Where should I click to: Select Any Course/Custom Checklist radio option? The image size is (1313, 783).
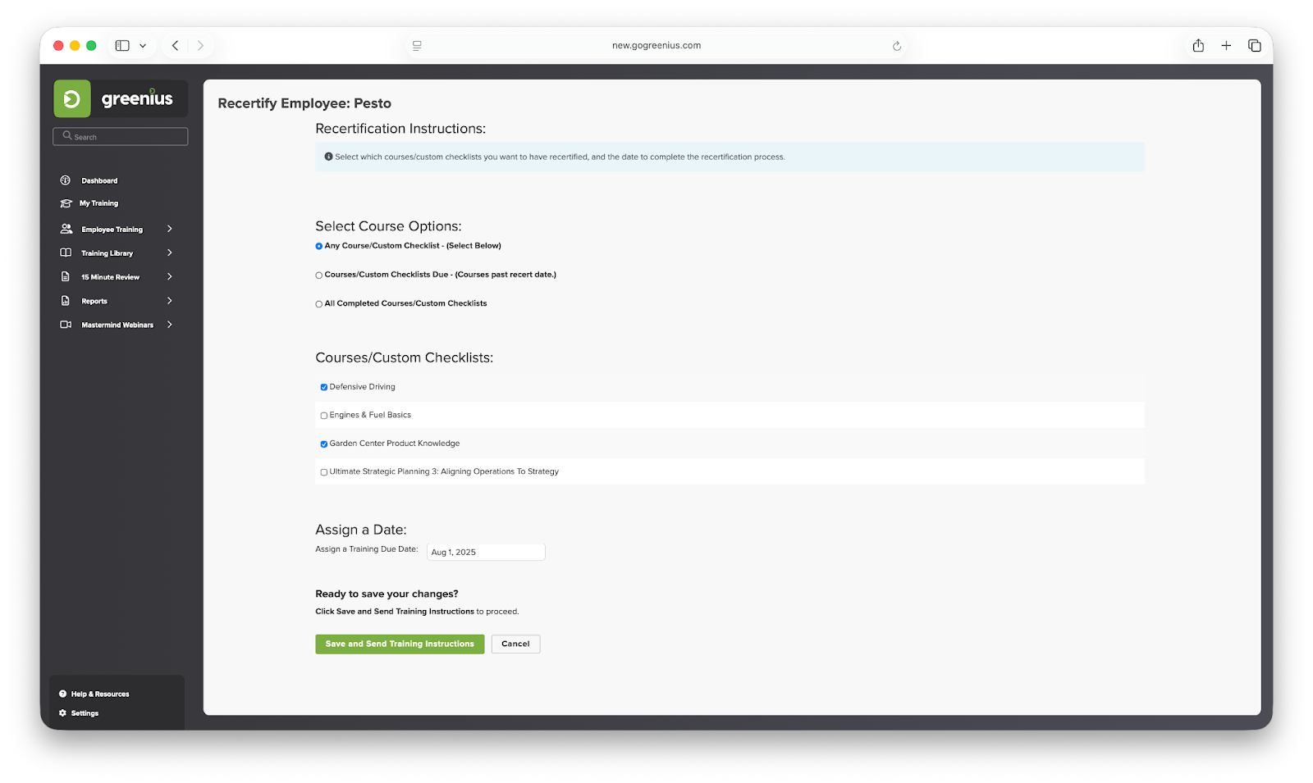[319, 246]
